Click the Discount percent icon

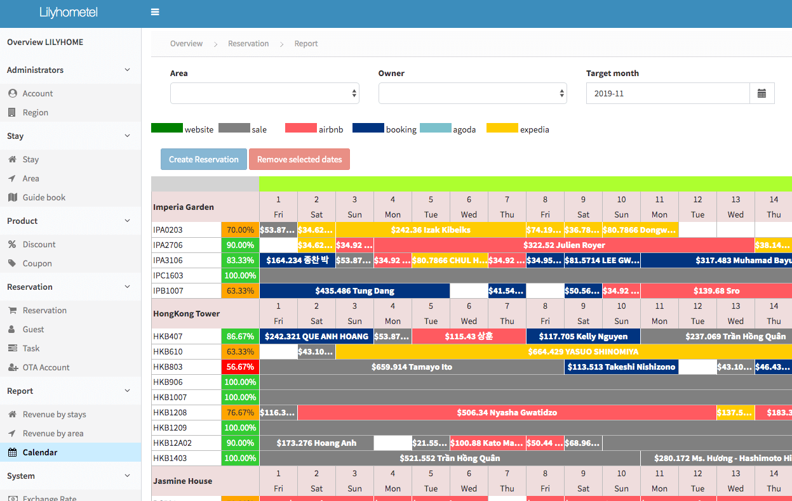[x=13, y=244]
